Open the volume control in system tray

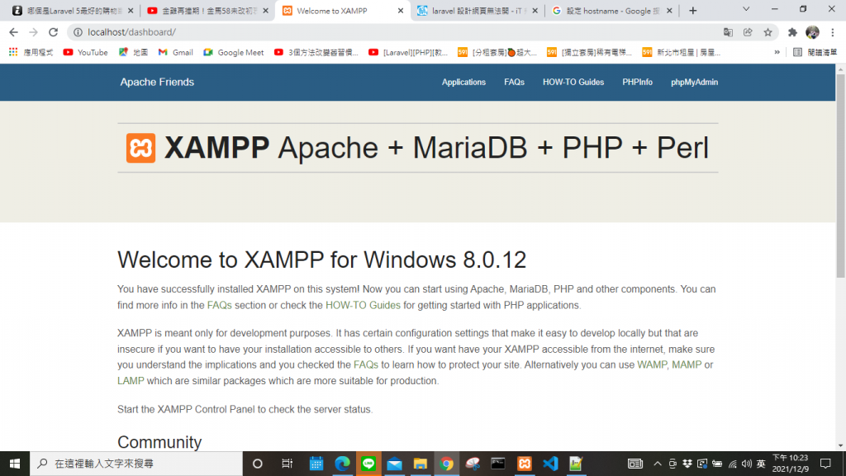tap(747, 464)
